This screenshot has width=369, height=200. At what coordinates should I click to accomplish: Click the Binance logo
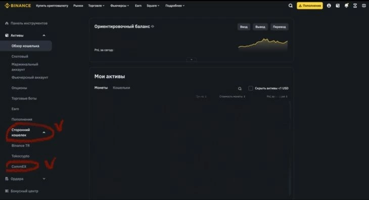[x=18, y=6]
